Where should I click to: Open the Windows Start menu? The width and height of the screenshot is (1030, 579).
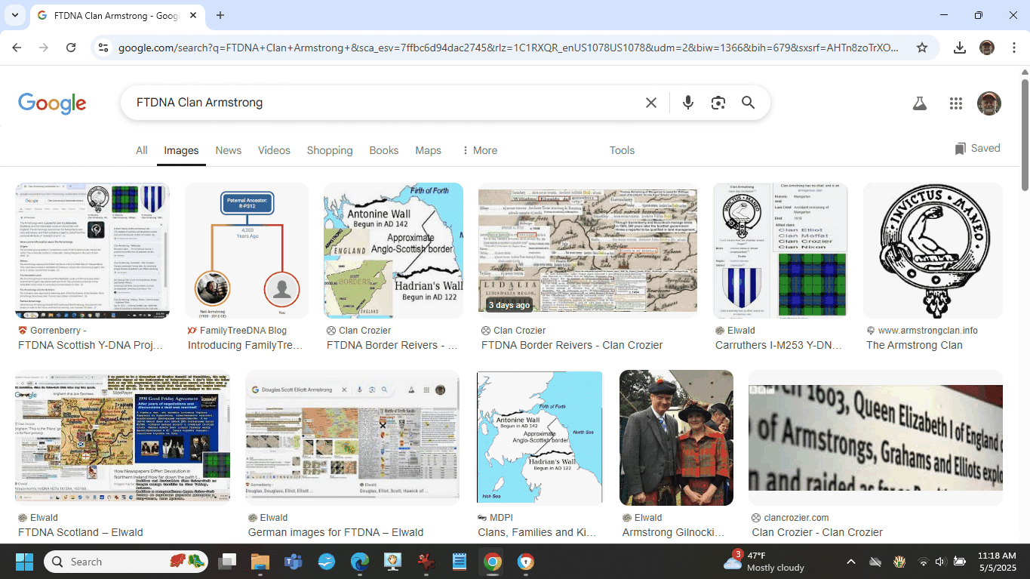[24, 562]
